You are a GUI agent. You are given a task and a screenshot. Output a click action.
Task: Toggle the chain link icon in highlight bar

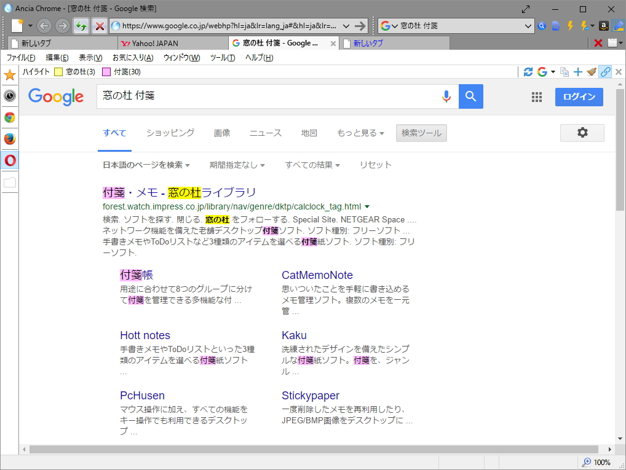click(x=605, y=72)
